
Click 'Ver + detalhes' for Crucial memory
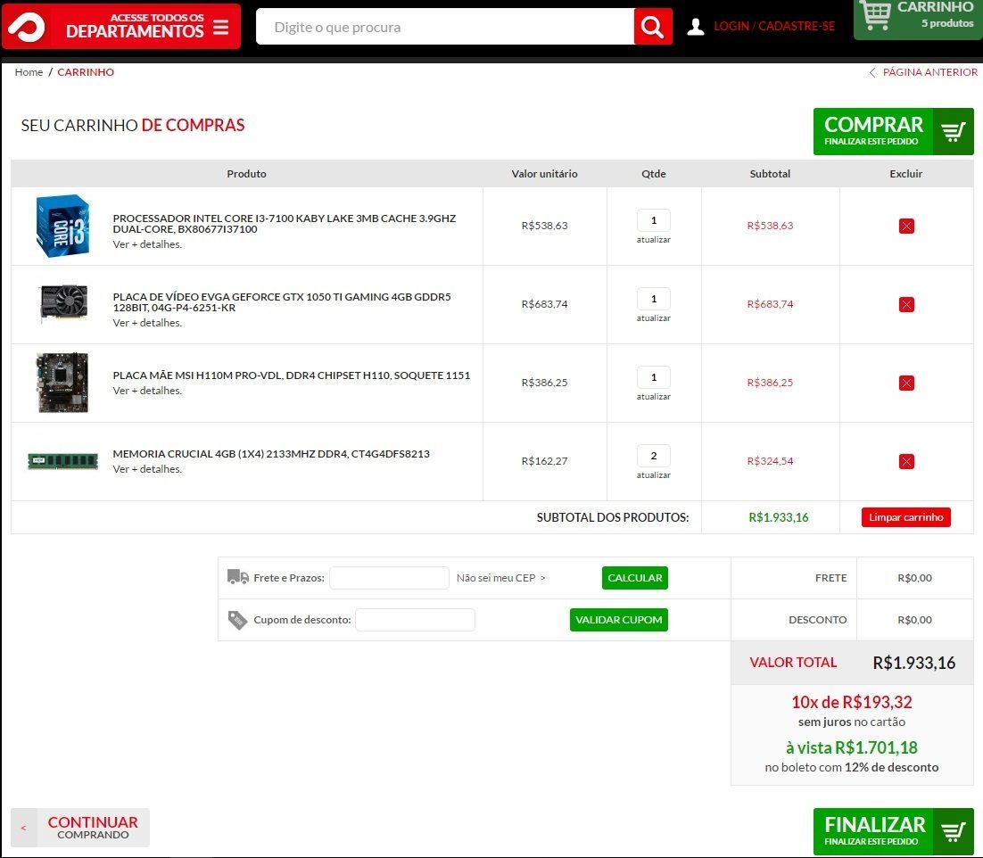(x=147, y=469)
